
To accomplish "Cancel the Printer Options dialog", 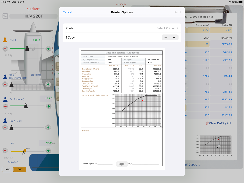I will tap(67, 12).
